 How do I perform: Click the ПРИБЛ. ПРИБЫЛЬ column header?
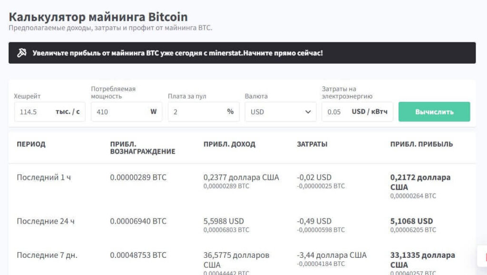tap(421, 144)
